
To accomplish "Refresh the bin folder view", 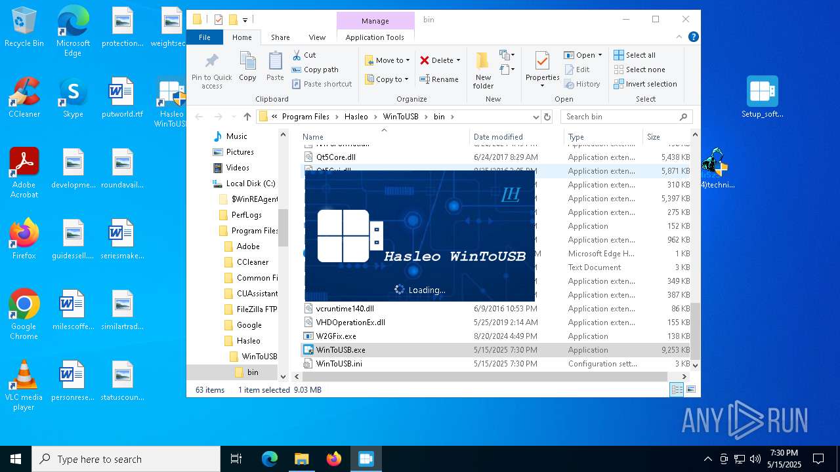I will tap(547, 117).
